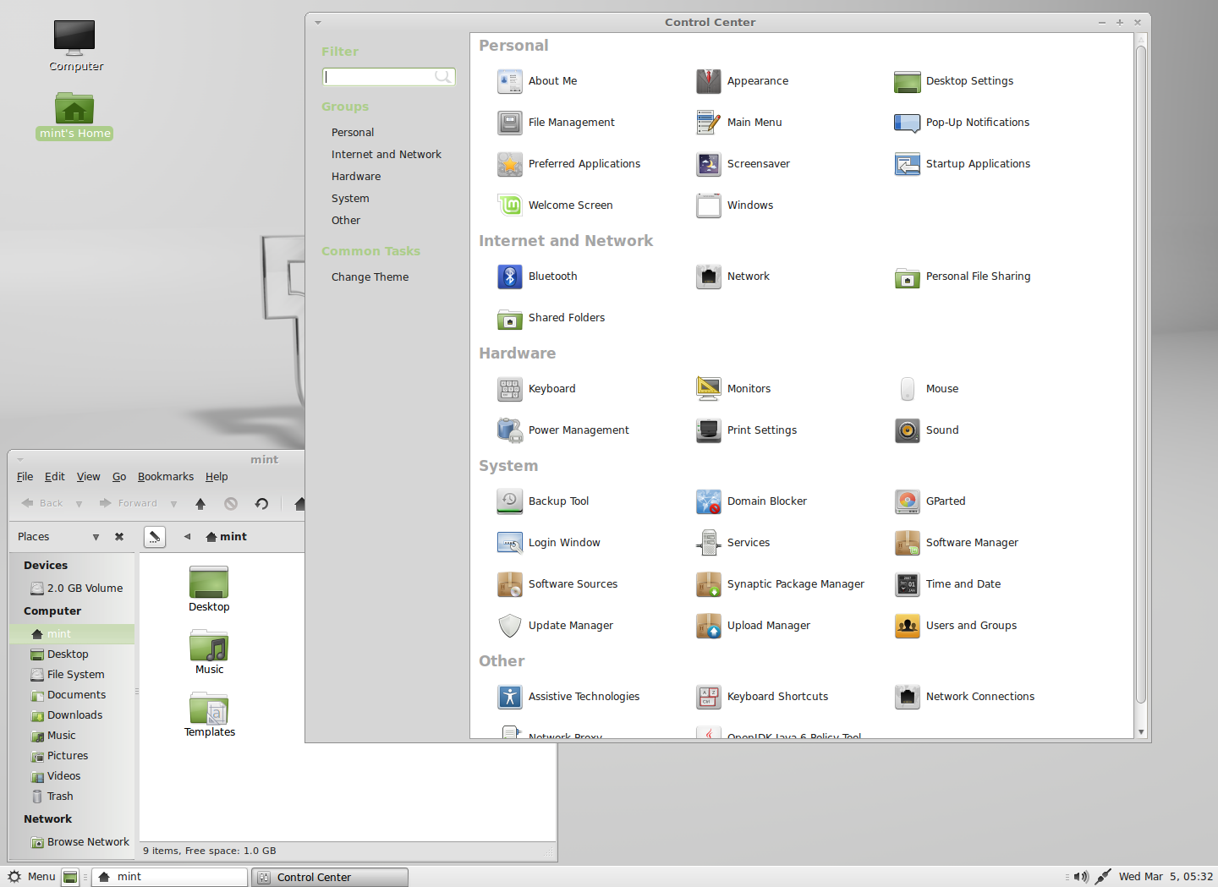Launch the Backup Tool

coord(544,501)
